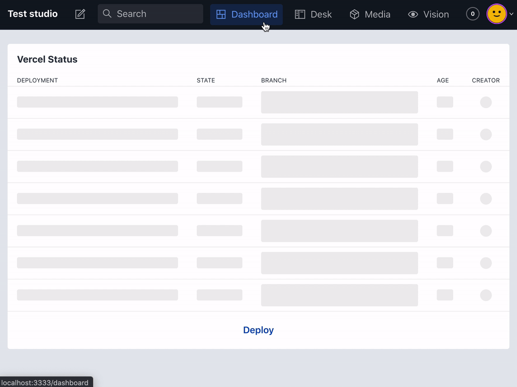This screenshot has width=517, height=387.
Task: Switch to the Desk tab
Action: pyautogui.click(x=313, y=14)
